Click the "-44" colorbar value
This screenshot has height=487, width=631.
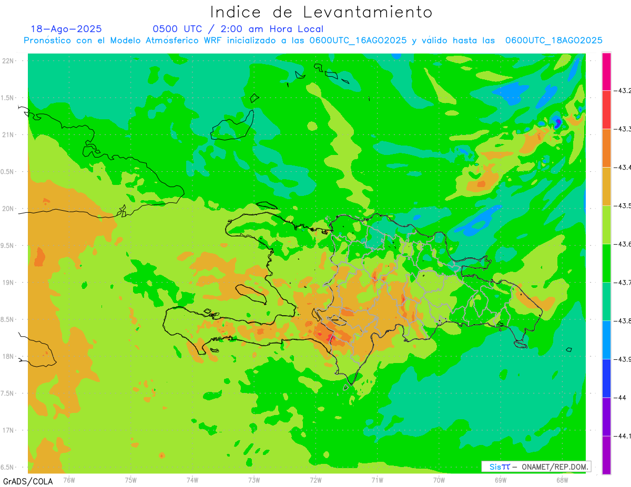(x=620, y=398)
